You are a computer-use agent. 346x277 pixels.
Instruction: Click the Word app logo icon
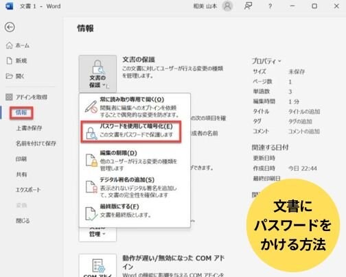coord(10,6)
